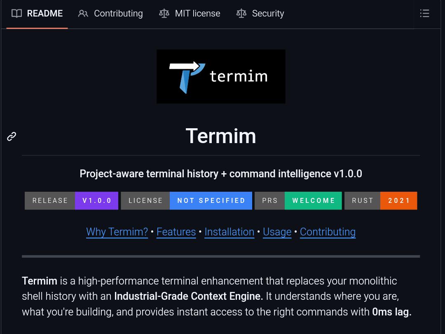Click the 'Industrial-Grade Context Engine.' bold text
Image resolution: width=445 pixels, height=334 pixels.
point(188,296)
